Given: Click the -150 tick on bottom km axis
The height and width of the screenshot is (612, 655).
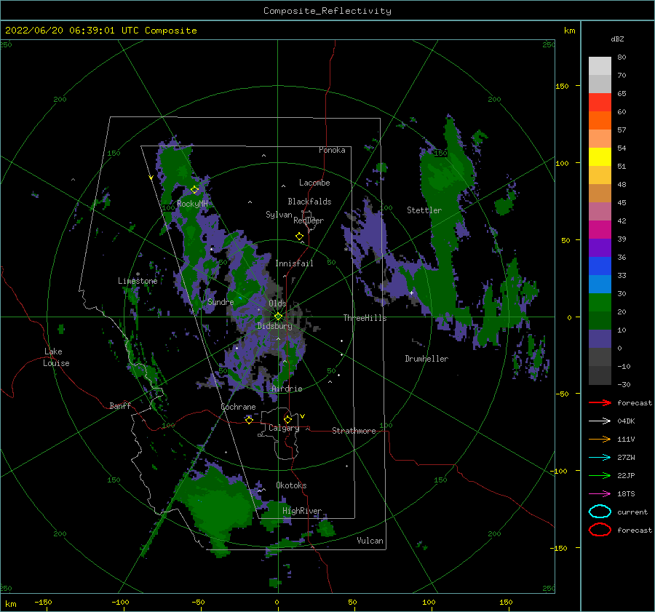Looking at the screenshot, I should point(43,602).
